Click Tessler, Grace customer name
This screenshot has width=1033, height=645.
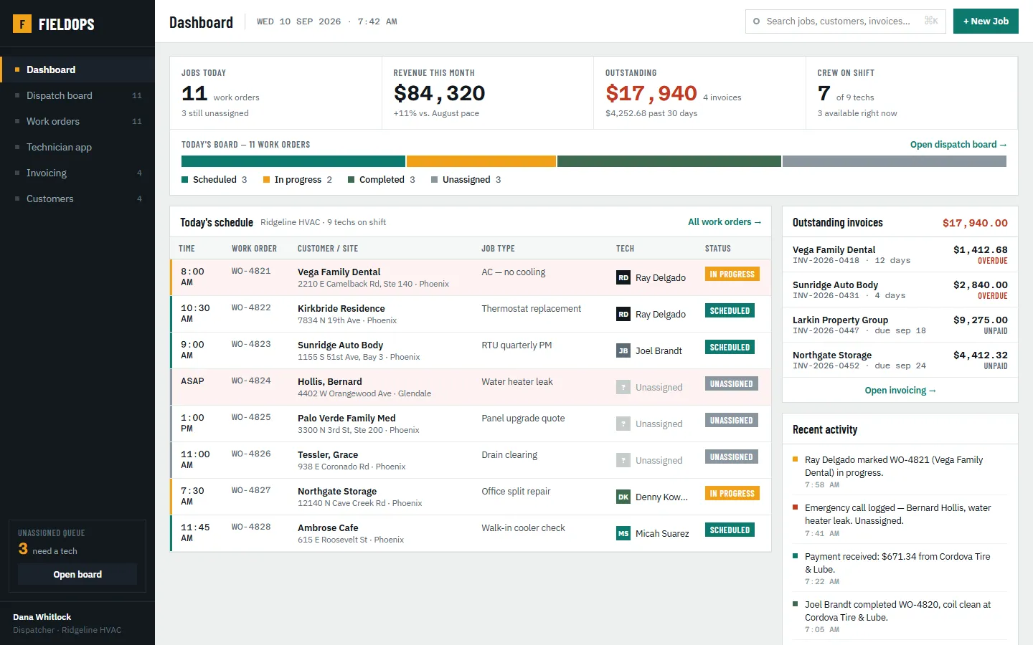pos(328,455)
